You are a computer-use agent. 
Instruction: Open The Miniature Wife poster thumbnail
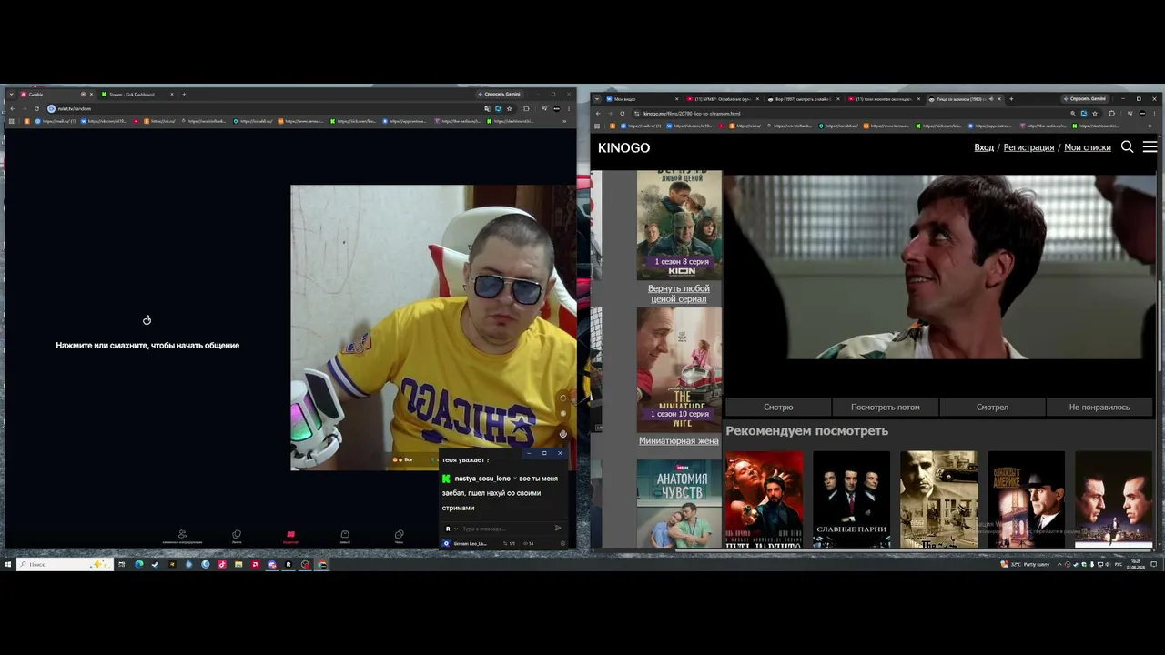(x=679, y=369)
